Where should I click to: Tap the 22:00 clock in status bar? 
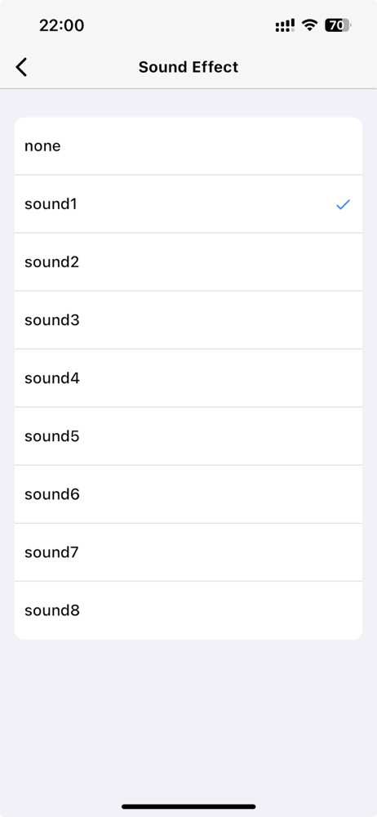click(x=61, y=25)
